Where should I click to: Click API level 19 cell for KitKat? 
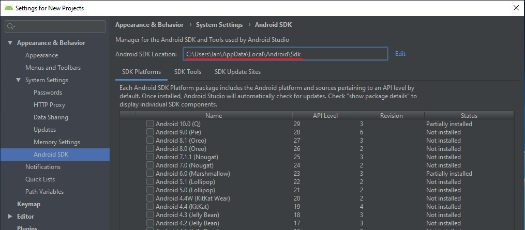coord(297,207)
